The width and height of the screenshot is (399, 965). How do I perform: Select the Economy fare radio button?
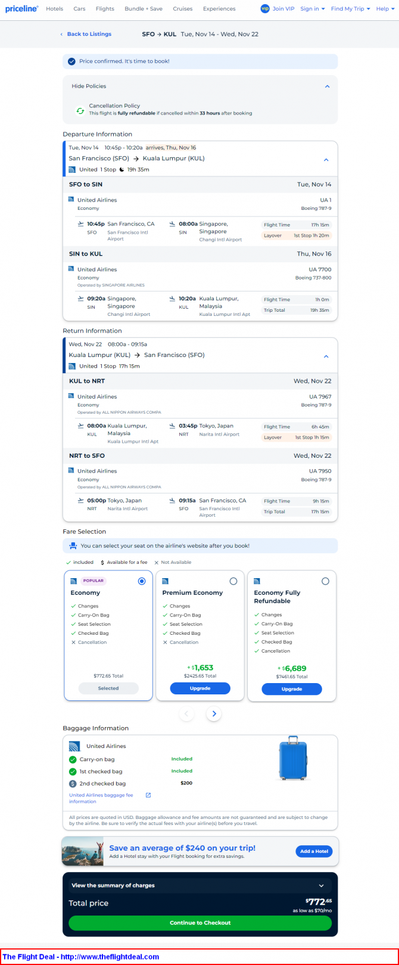(142, 581)
